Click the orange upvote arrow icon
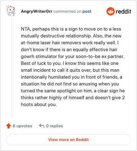The image size is (137, 151). coord(9,126)
